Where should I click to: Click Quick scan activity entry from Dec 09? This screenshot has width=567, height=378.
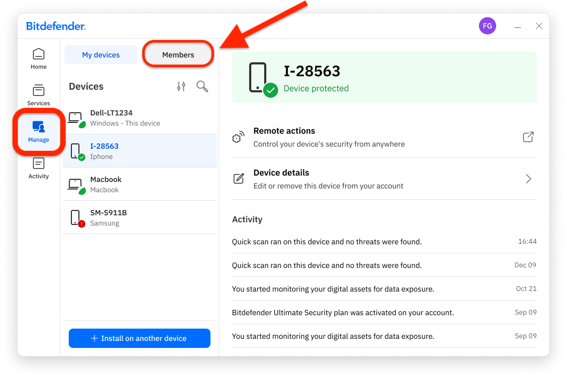click(384, 265)
